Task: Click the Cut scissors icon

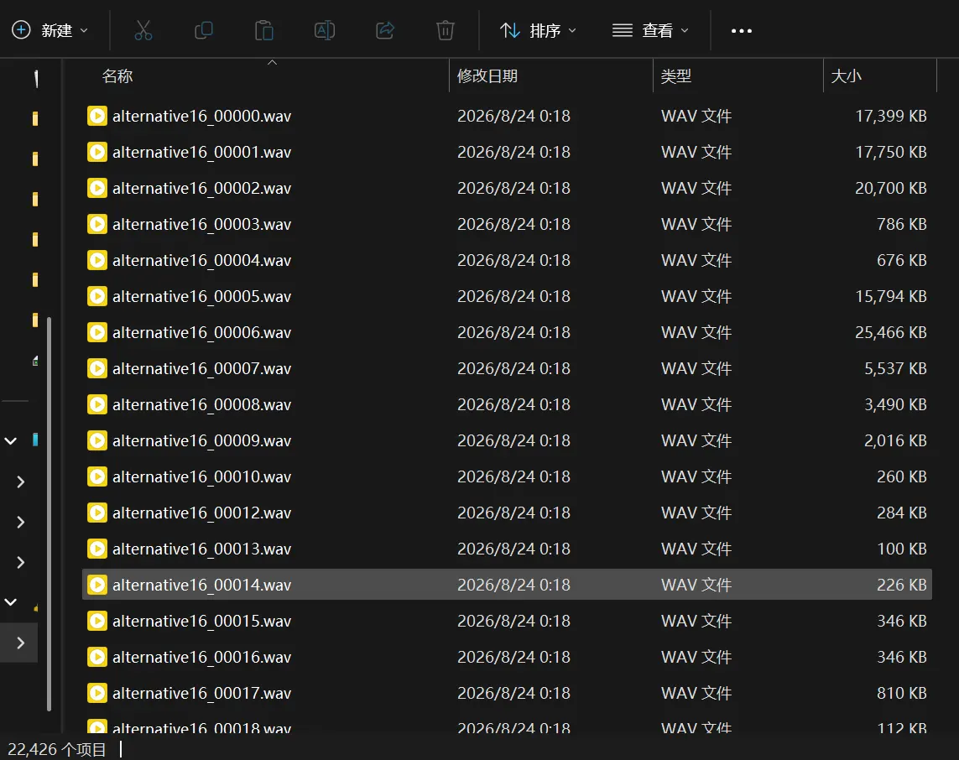Action: click(x=143, y=30)
